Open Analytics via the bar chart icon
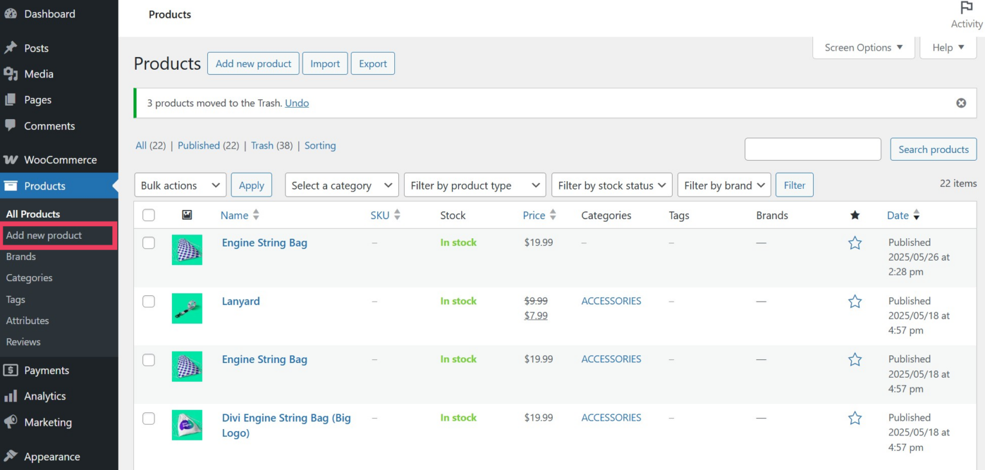985x470 pixels. (11, 396)
